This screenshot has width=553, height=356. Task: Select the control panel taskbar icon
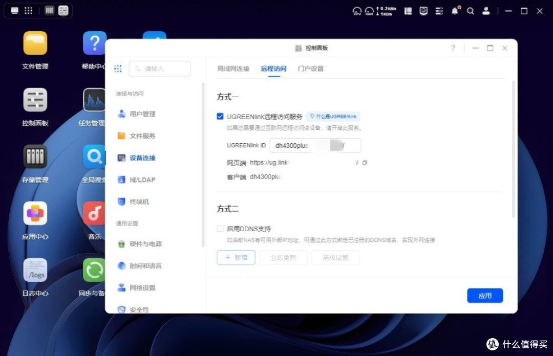tap(63, 11)
